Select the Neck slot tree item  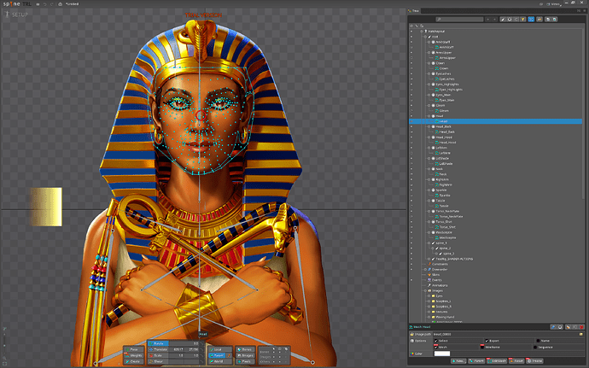click(x=439, y=169)
